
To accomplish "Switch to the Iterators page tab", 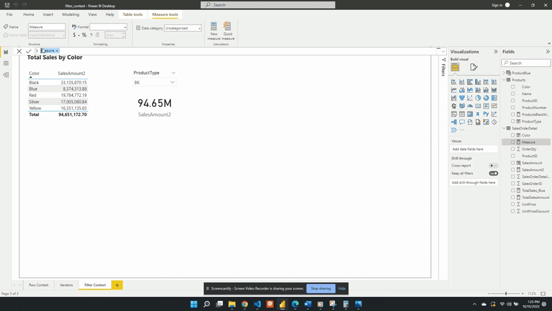I will click(66, 285).
